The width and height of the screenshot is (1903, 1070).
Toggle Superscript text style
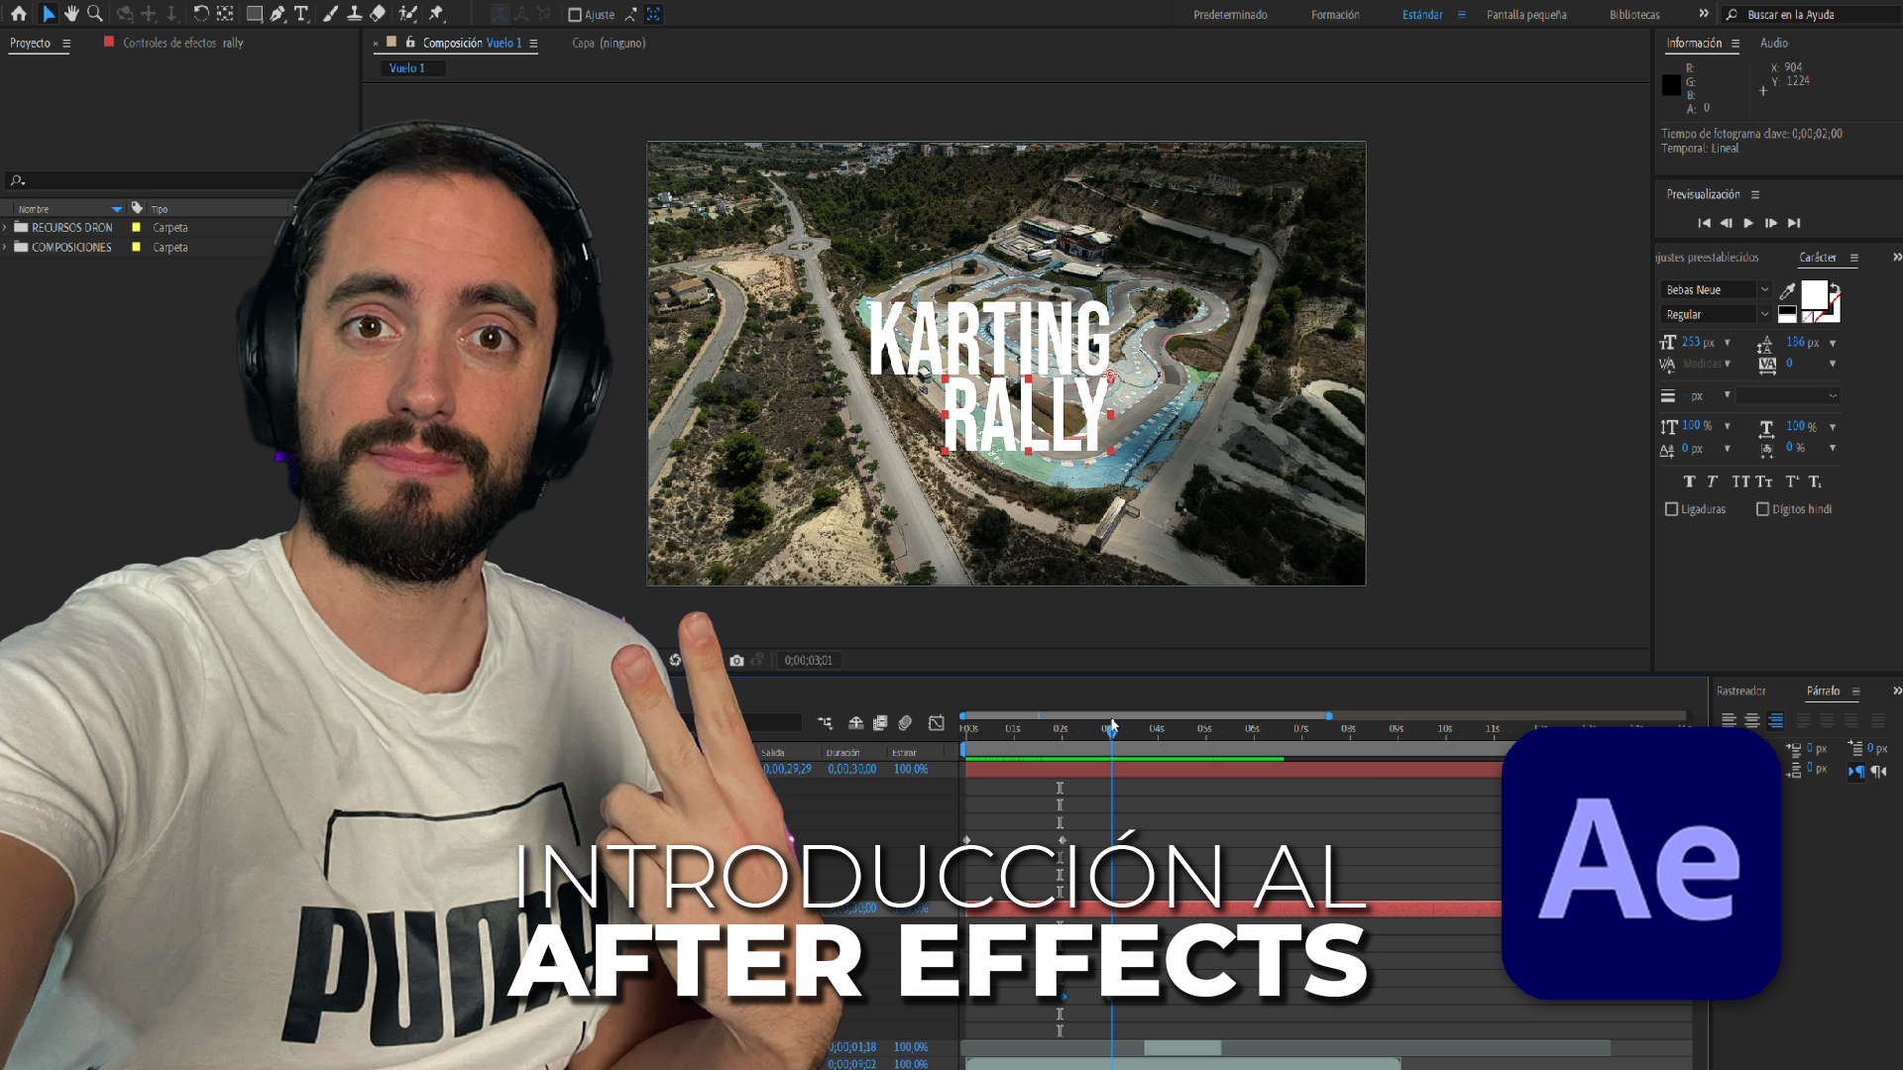coord(1792,481)
